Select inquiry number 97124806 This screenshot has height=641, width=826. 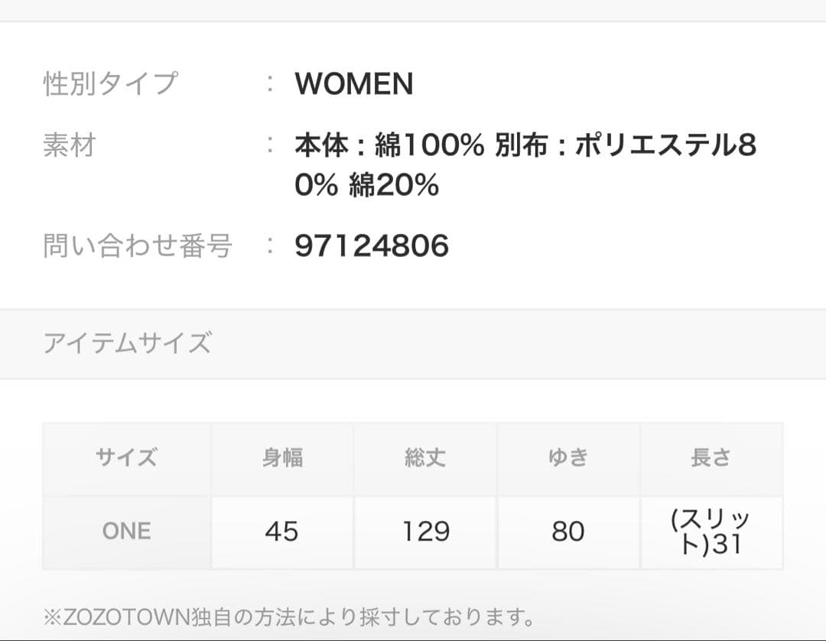click(x=372, y=246)
